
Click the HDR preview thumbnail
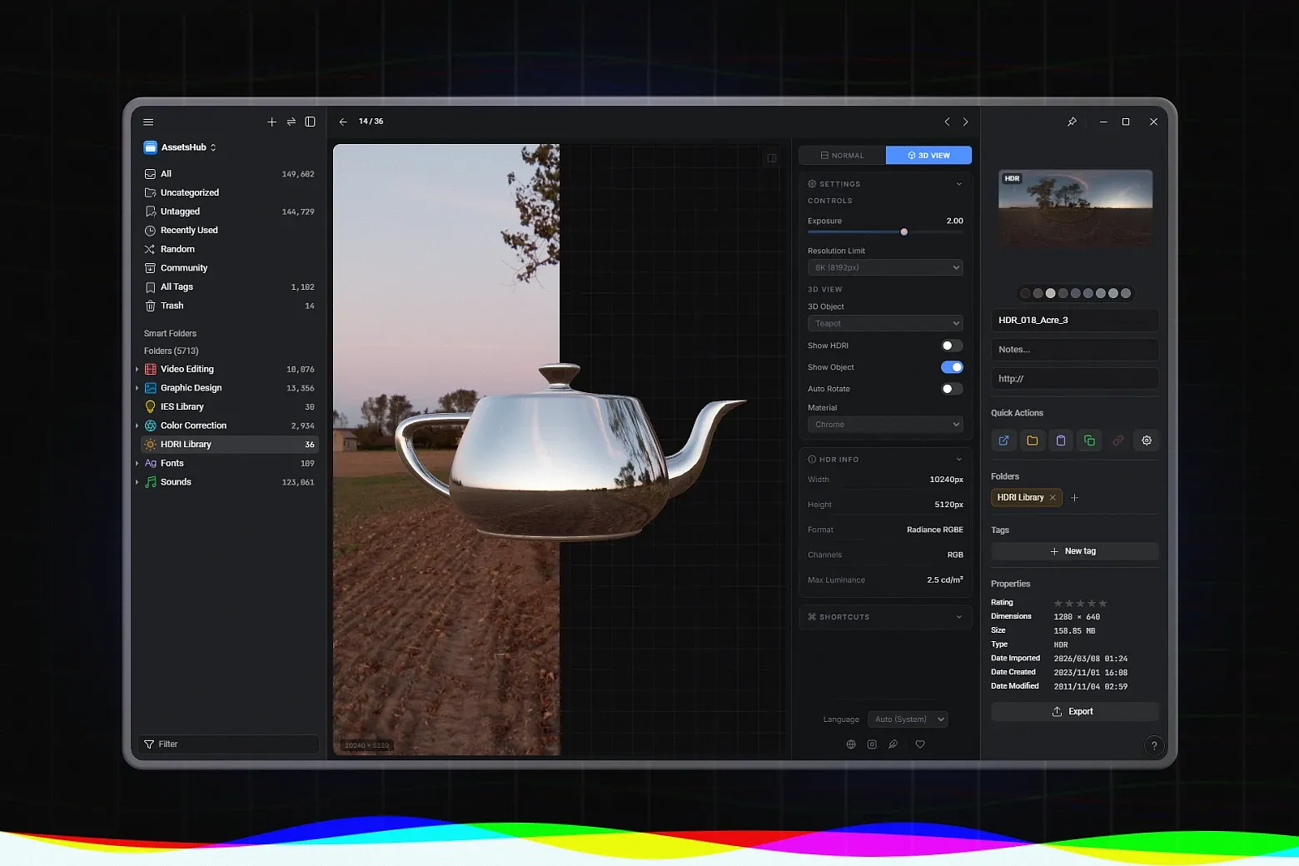1074,208
